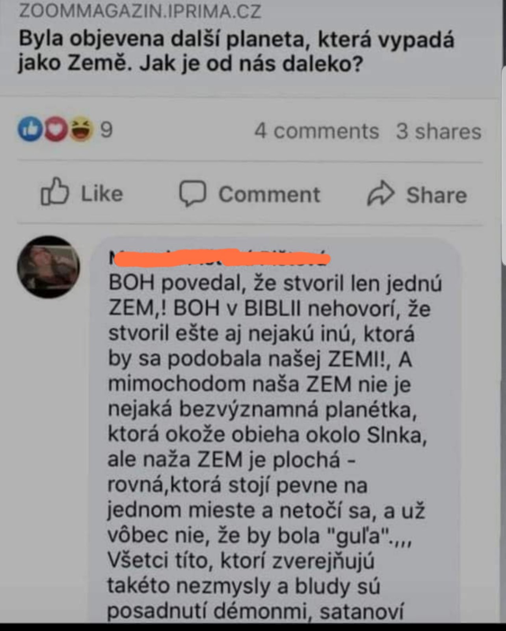506x631 pixels.
Task: View the 3 shares link
Action: (x=439, y=131)
